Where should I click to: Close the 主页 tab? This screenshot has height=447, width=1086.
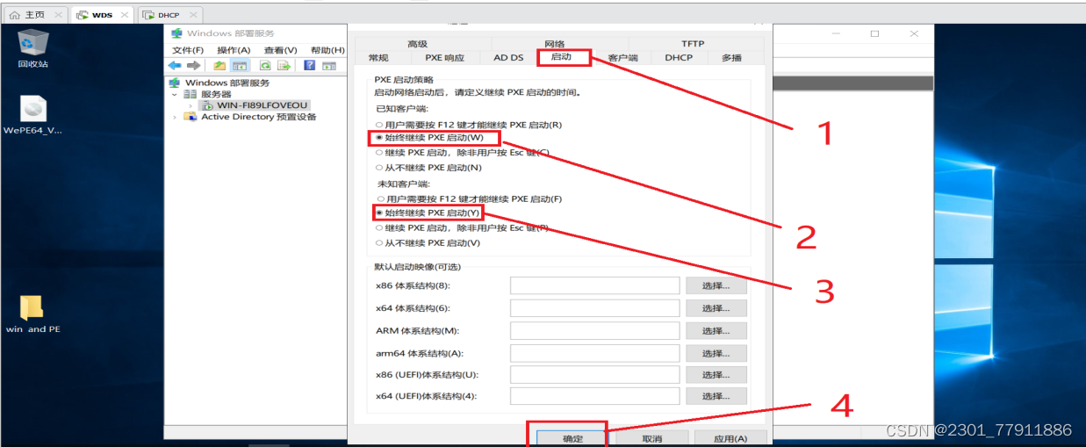[58, 15]
